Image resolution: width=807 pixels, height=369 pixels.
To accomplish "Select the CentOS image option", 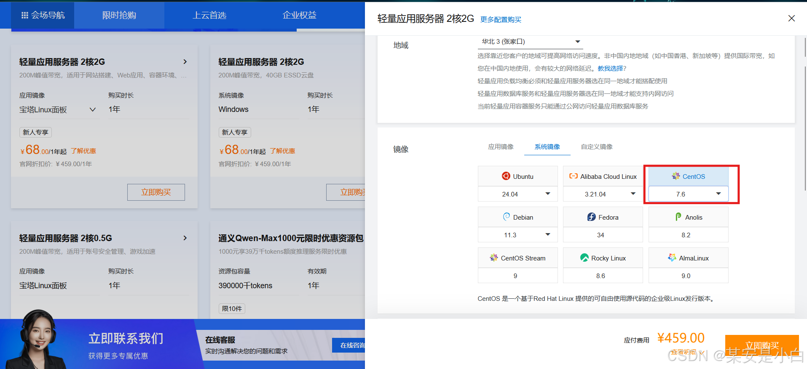I will 688,176.
